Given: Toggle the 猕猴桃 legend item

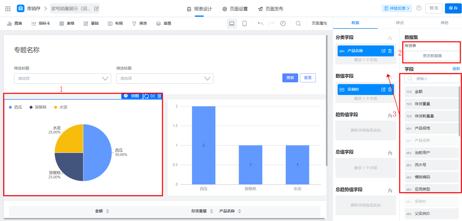Looking at the screenshot, I should pyautogui.click(x=38, y=107).
